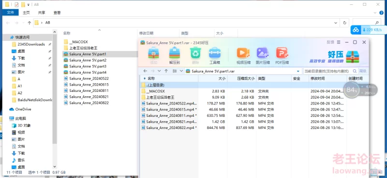Switch the 好压 file list view mode
Screen dimensions: 387x178
[x=175, y=71]
